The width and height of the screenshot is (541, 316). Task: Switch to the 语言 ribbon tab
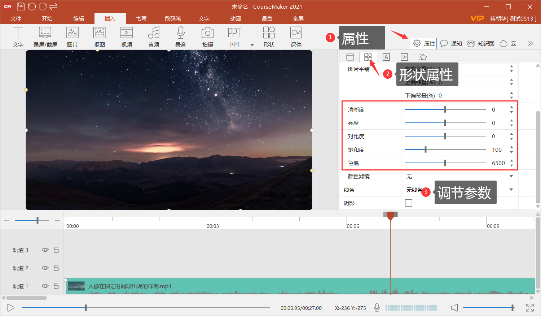point(267,18)
